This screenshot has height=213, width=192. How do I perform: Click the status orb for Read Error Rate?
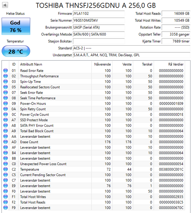coord(5,71)
